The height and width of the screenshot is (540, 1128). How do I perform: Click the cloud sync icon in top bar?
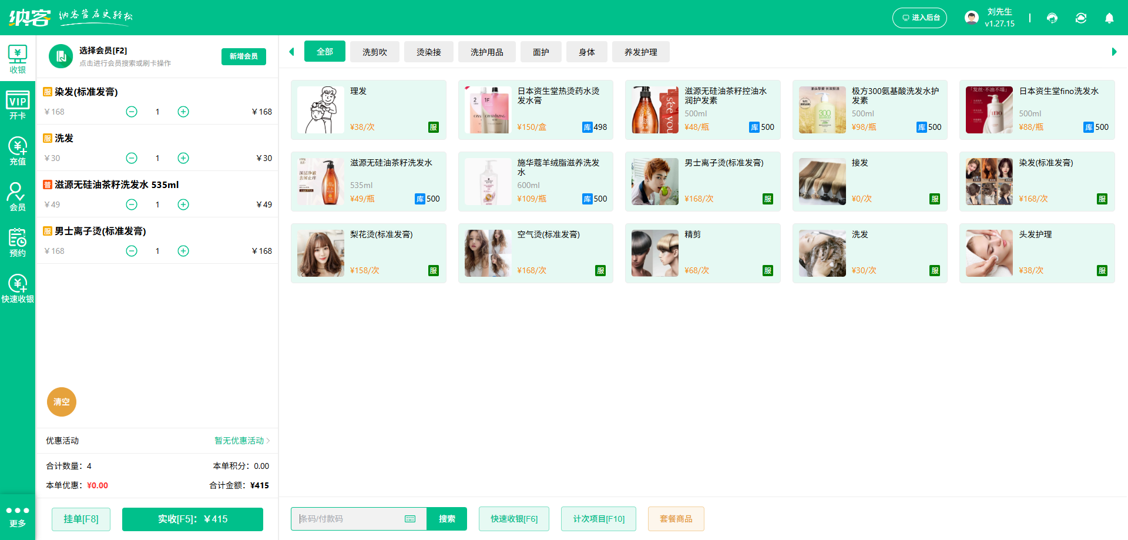tap(1081, 18)
